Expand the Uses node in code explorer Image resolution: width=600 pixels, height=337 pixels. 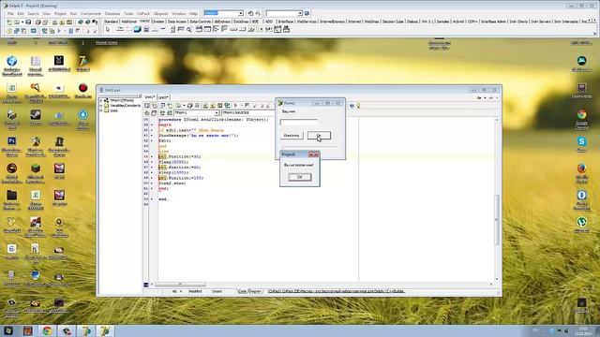[101, 110]
